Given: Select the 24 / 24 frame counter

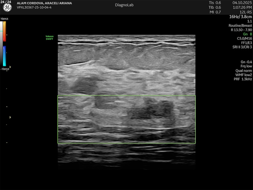Looking at the screenshot, I should click(6, 2).
